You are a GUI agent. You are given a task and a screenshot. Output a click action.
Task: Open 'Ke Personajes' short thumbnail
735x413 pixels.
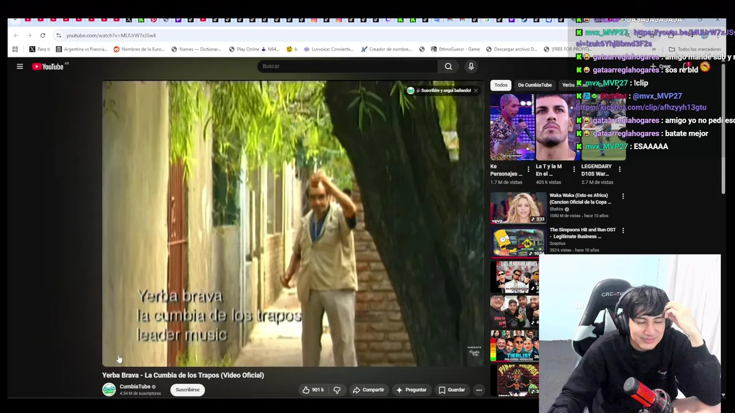[512, 127]
